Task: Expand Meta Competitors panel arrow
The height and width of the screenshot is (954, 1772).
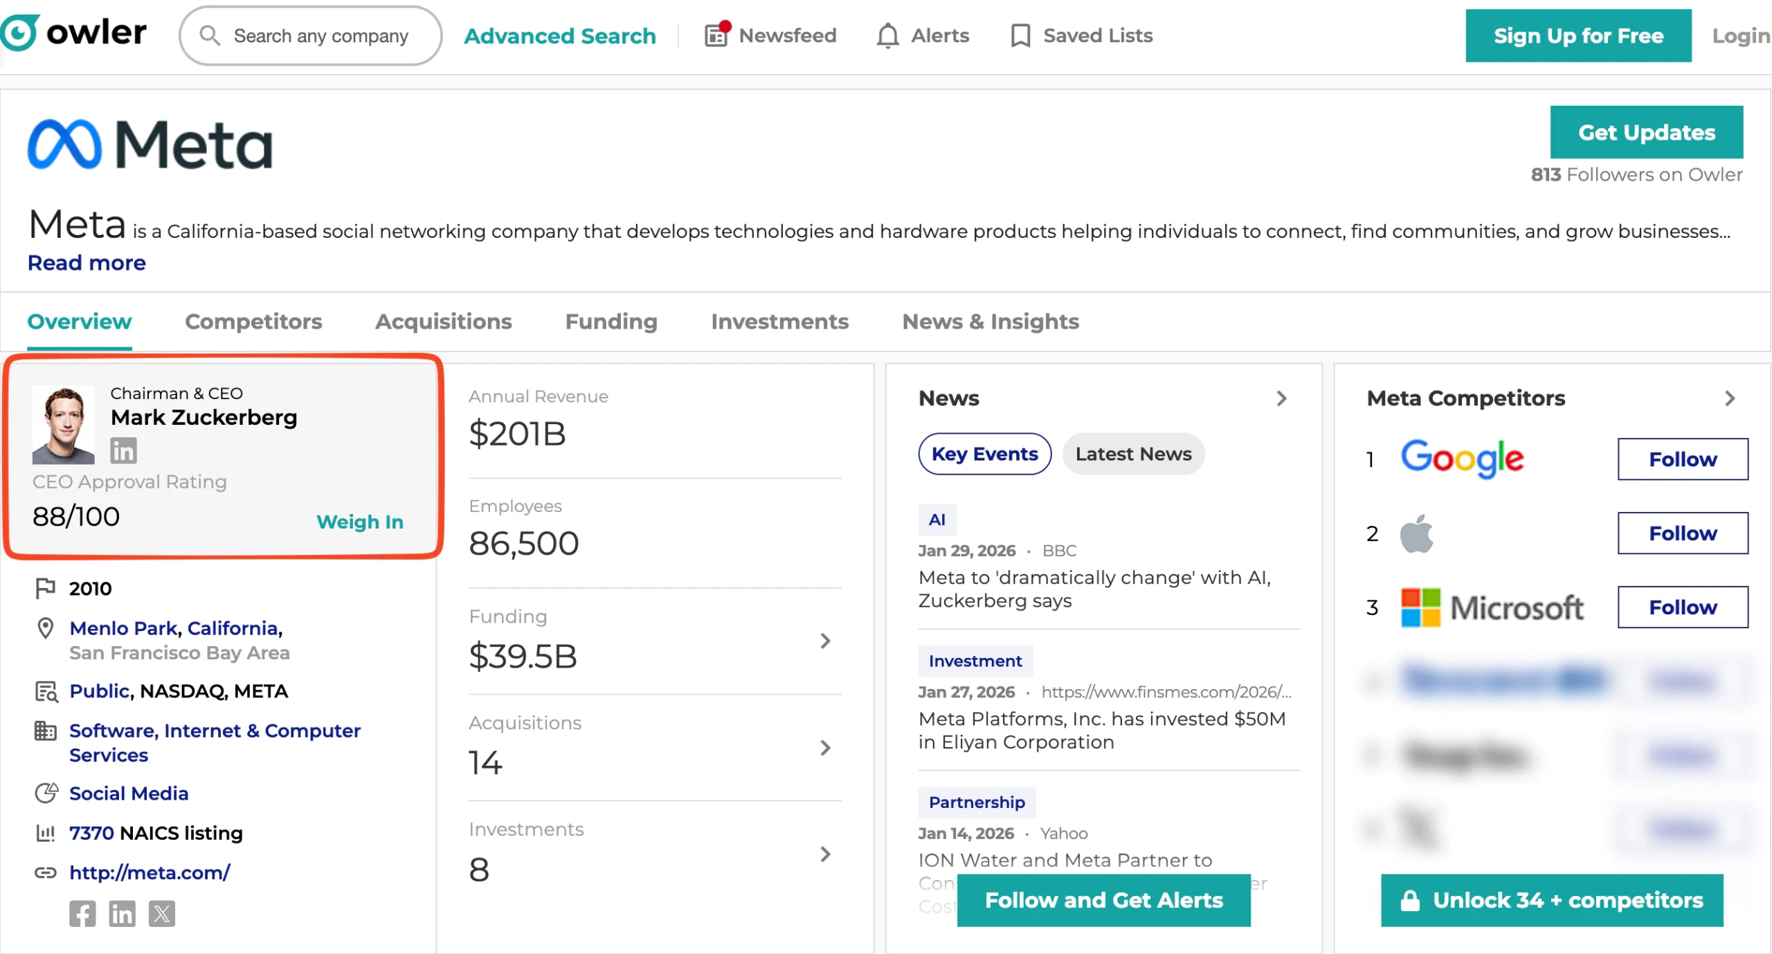Action: point(1730,398)
